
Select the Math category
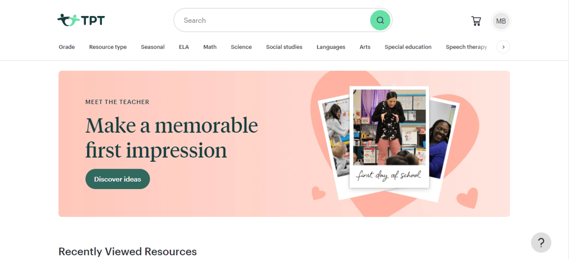[x=210, y=47]
